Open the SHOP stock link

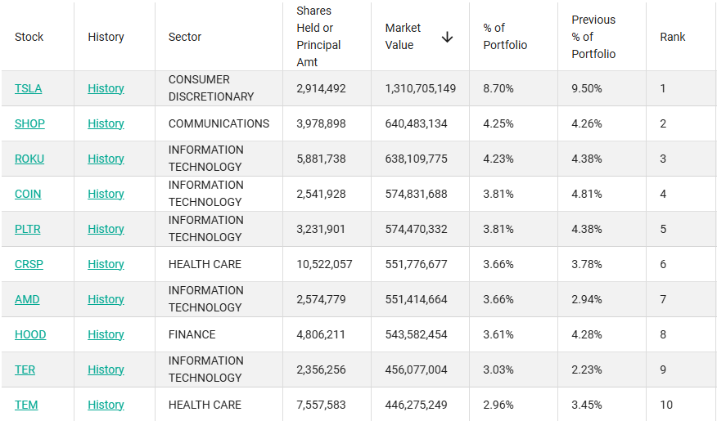coord(29,123)
